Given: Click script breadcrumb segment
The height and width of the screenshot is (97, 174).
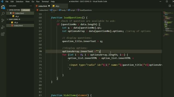Looking at the screenshot, I should pyautogui.click(x=73, y=10).
